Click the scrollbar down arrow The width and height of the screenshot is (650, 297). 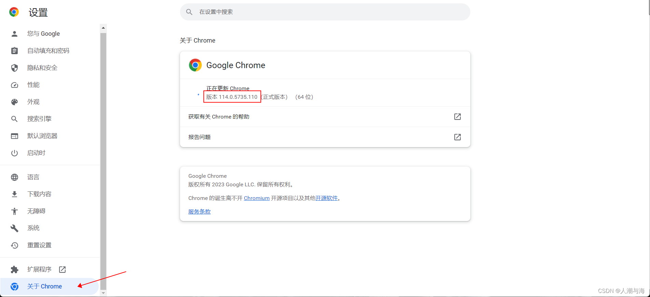(x=103, y=294)
